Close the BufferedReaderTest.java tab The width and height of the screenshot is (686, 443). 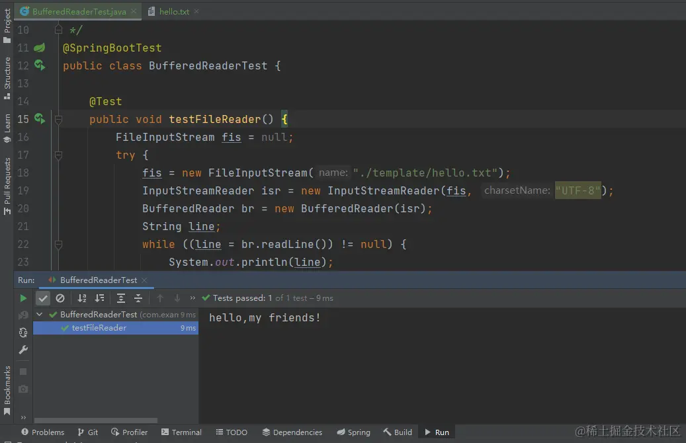[134, 11]
